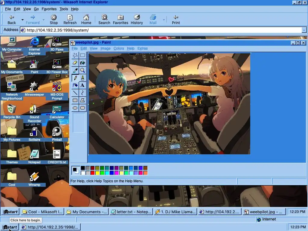Select the Rounded Rectangle tool

coord(83,108)
